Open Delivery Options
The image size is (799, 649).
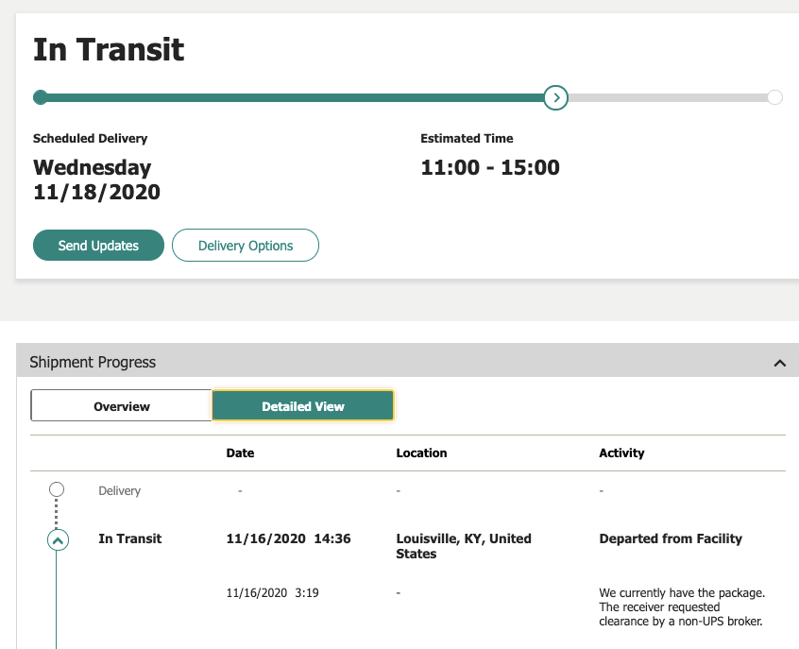coord(246,246)
